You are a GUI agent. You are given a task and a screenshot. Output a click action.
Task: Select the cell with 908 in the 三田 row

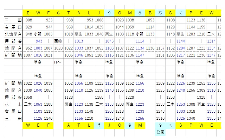point(28,20)
